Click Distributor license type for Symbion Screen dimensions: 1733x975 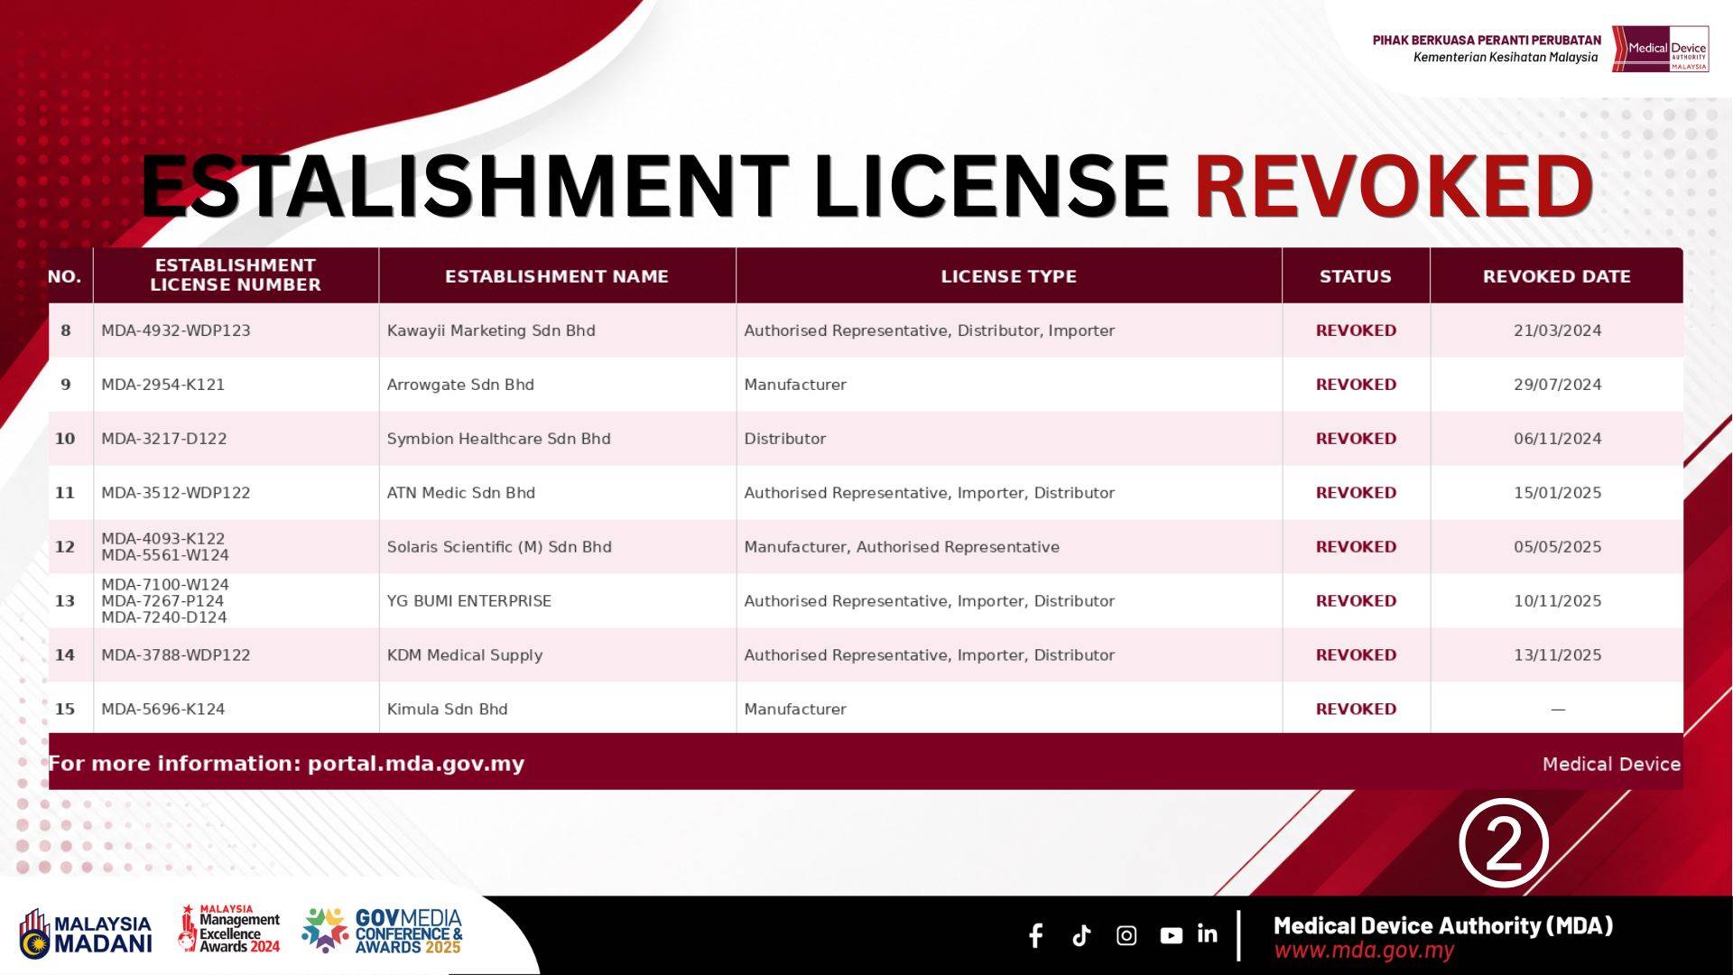pos(785,439)
